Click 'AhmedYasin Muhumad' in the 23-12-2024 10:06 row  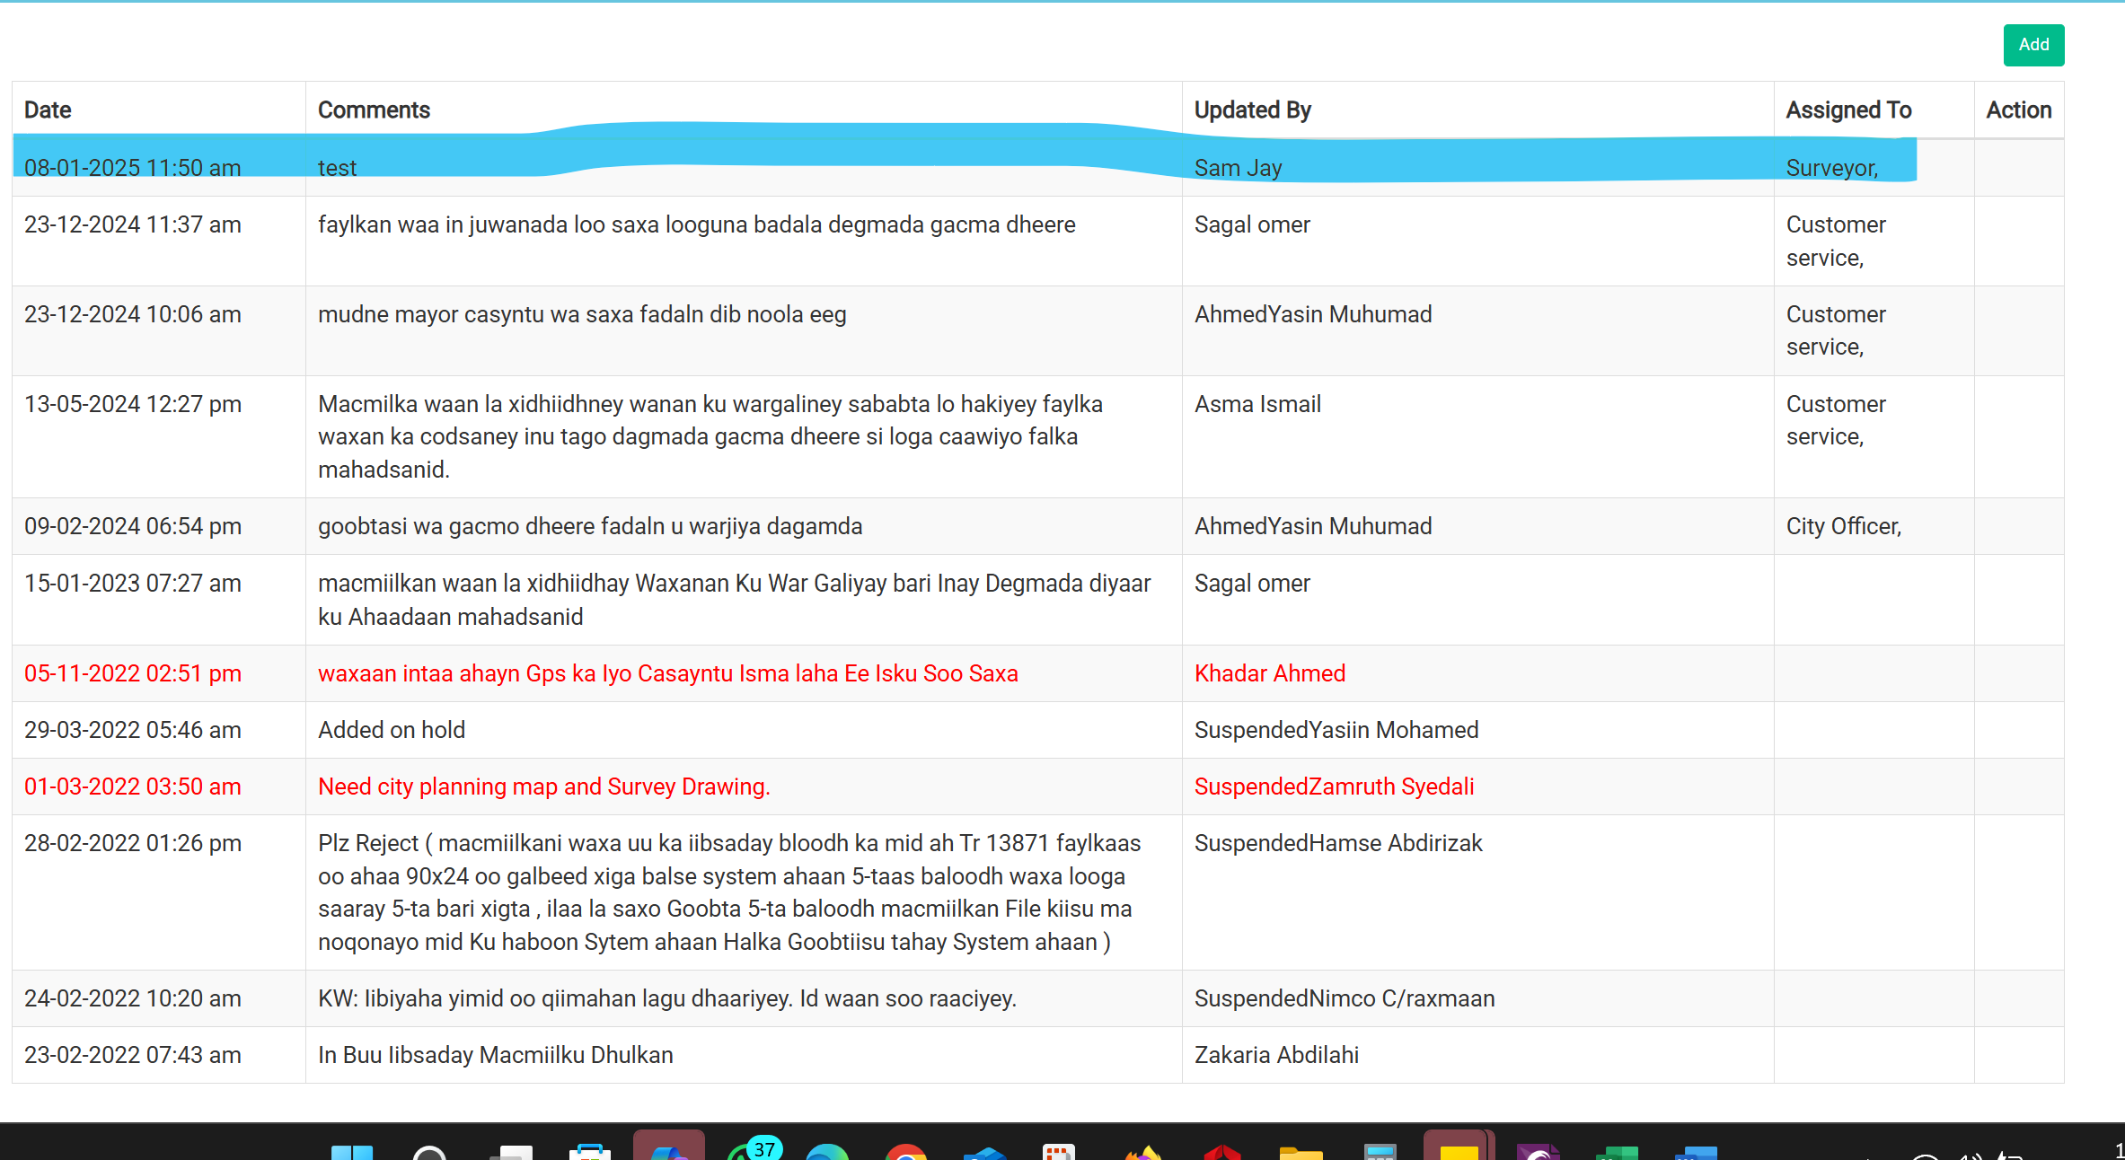click(x=1313, y=314)
